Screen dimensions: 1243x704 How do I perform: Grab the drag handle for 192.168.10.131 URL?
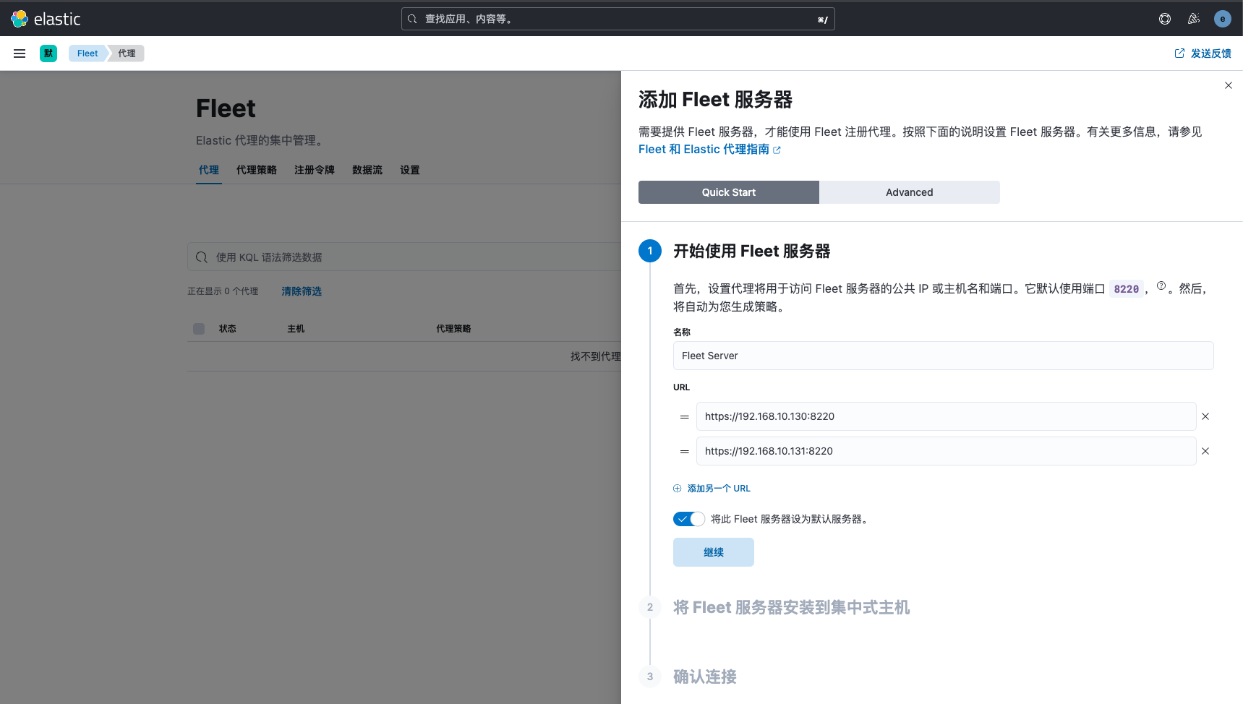click(x=685, y=452)
